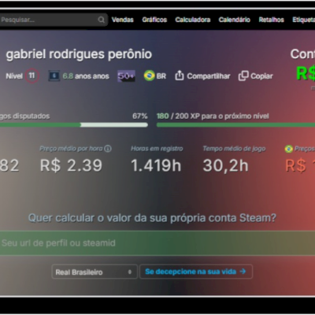The height and width of the screenshot is (315, 315).
Task: Click the level 11 badge circle
Action: [32, 76]
